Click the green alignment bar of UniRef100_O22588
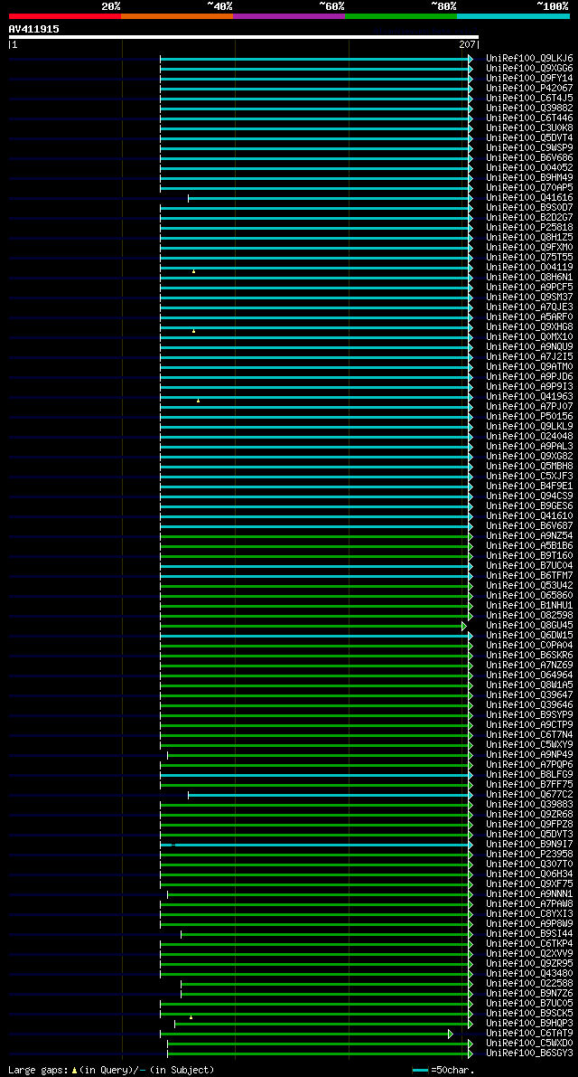The height and width of the screenshot is (1077, 578). [x=325, y=984]
